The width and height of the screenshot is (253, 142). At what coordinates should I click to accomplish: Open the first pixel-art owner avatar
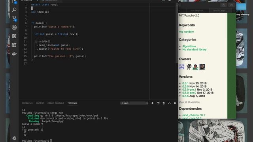tap(182, 67)
